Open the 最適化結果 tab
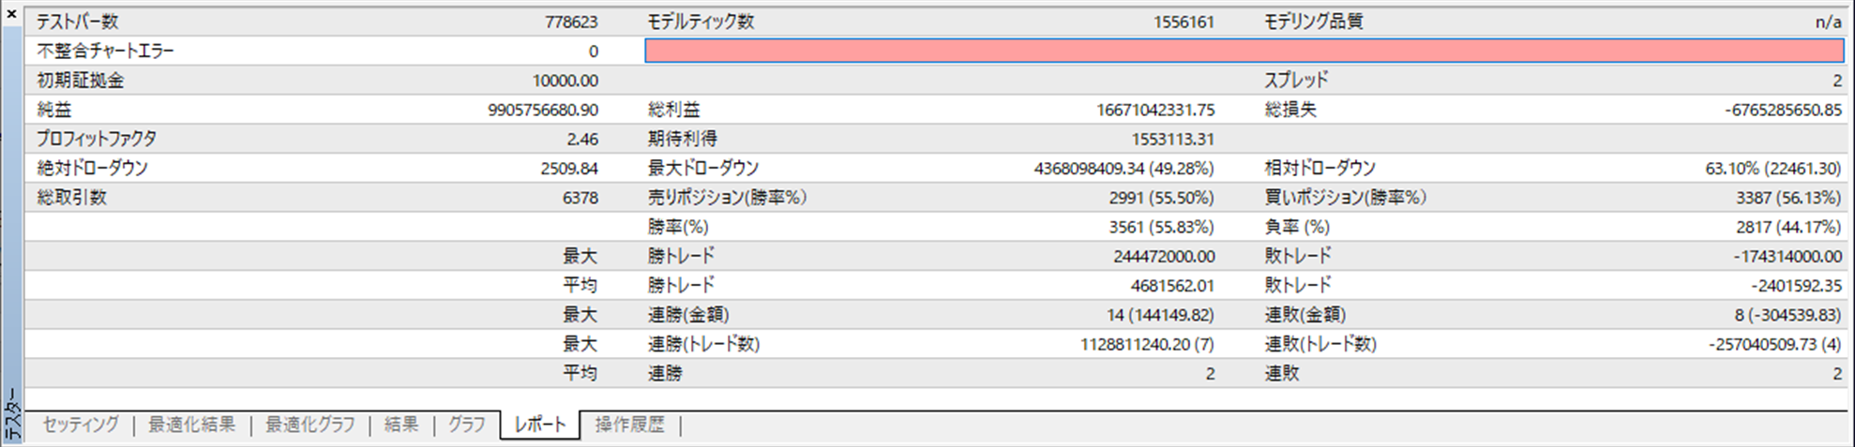 [191, 425]
